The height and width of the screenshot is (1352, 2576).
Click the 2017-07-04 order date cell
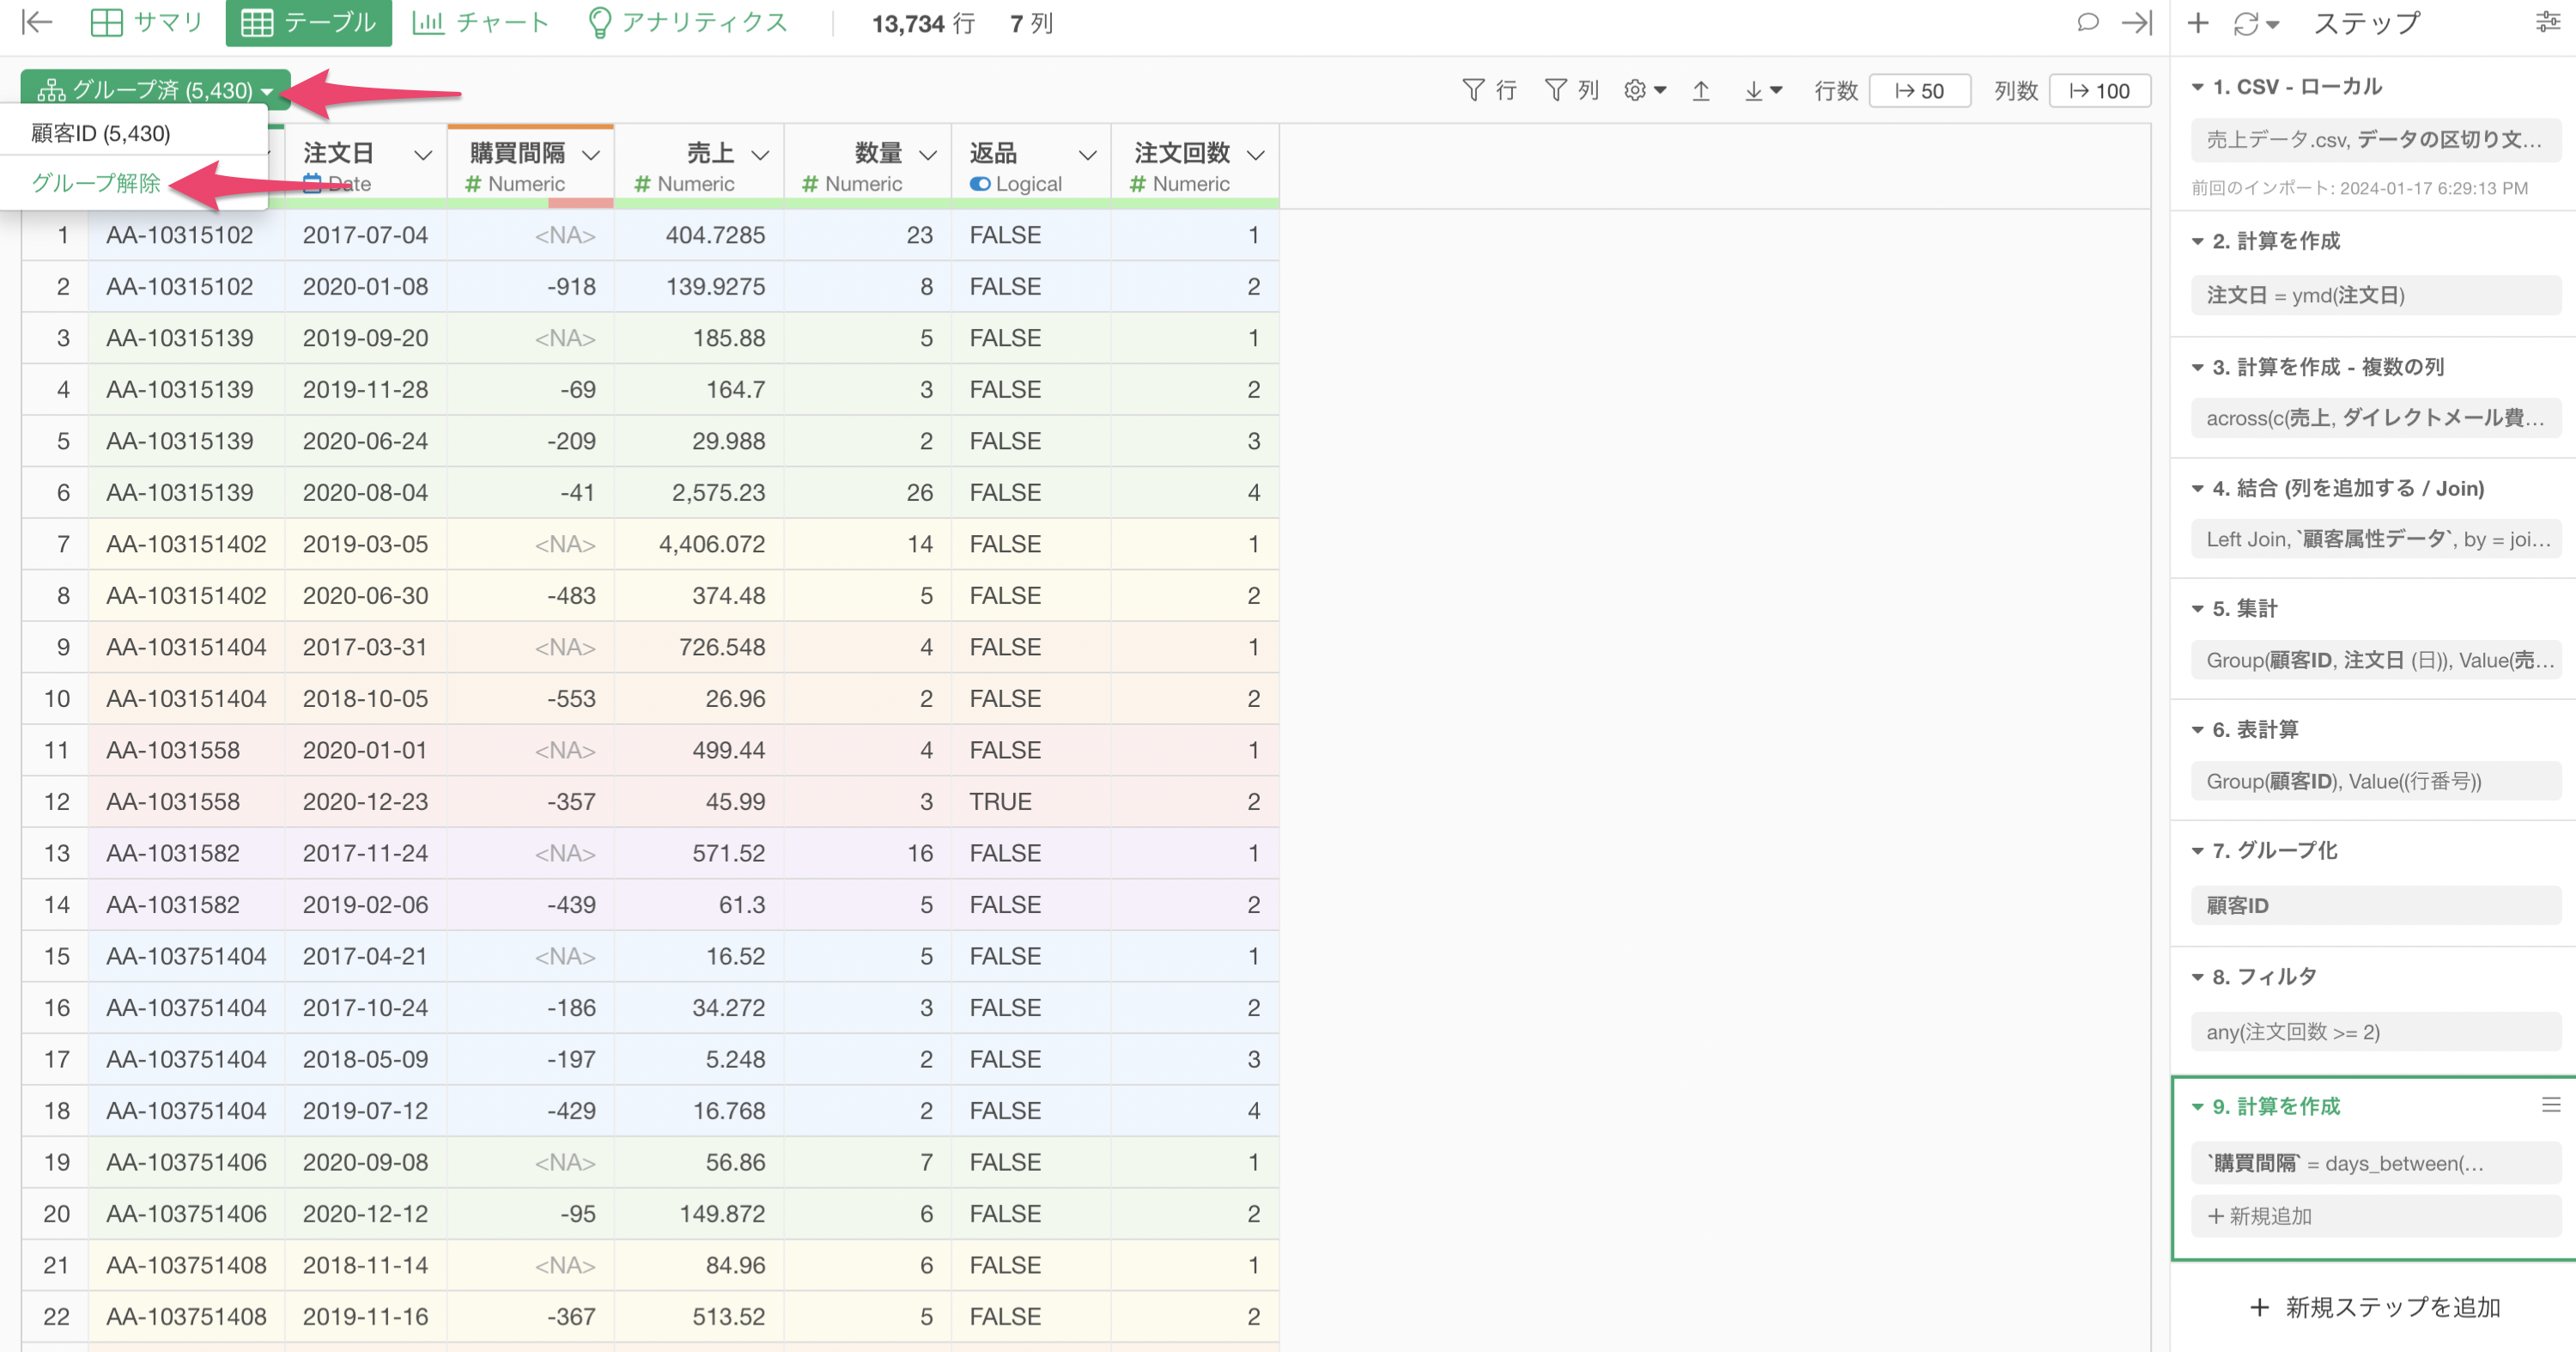pos(366,235)
